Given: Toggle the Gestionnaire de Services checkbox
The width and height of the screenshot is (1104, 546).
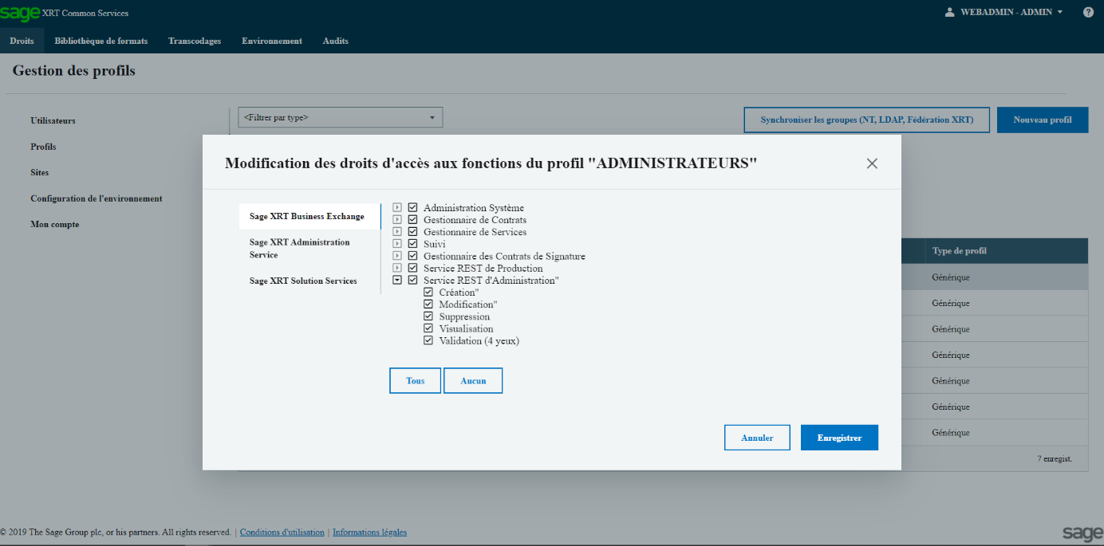Looking at the screenshot, I should point(413,232).
